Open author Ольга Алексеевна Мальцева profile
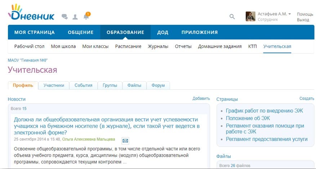Screen dimensions: 316x169 88,139
